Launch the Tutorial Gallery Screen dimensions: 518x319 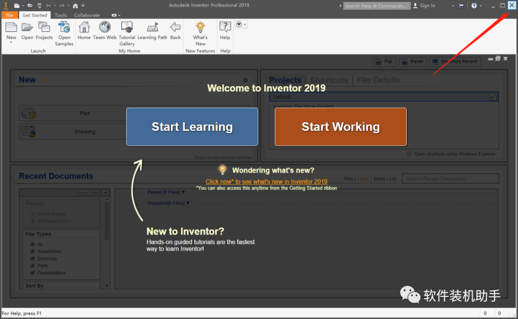[127, 27]
